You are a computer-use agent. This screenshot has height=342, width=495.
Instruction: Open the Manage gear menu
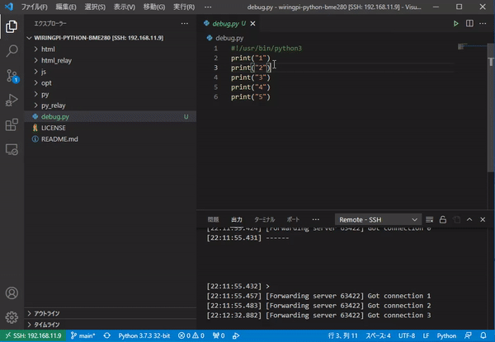pyautogui.click(x=12, y=317)
